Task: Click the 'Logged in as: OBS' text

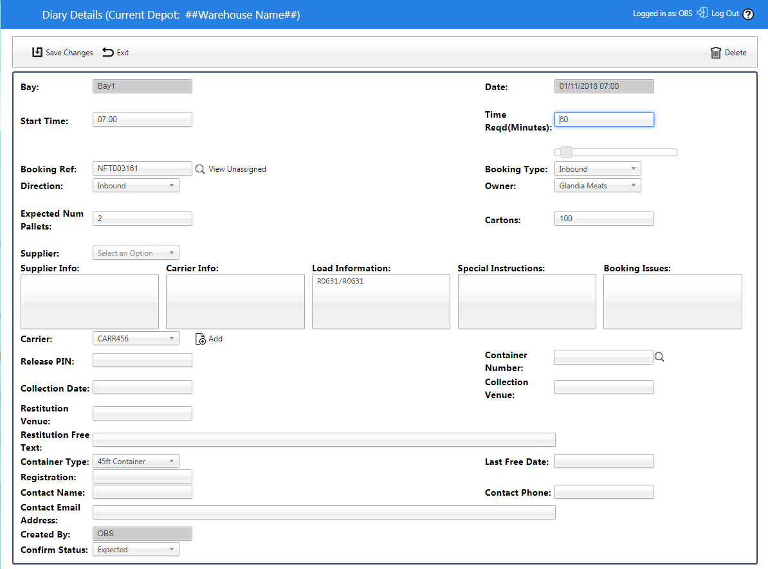Action: (x=663, y=14)
